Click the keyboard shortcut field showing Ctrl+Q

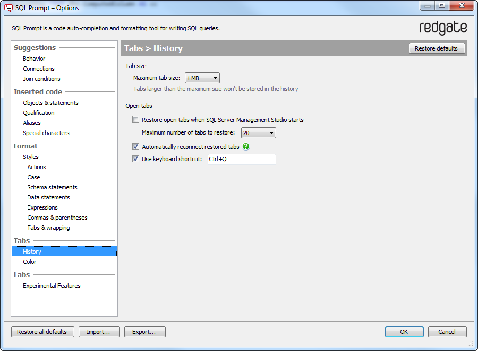[x=241, y=159]
